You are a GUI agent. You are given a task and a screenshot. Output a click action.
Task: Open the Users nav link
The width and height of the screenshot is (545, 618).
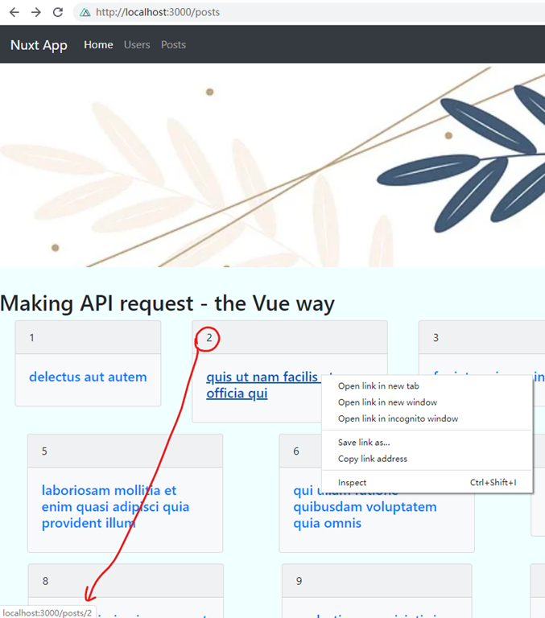click(137, 45)
